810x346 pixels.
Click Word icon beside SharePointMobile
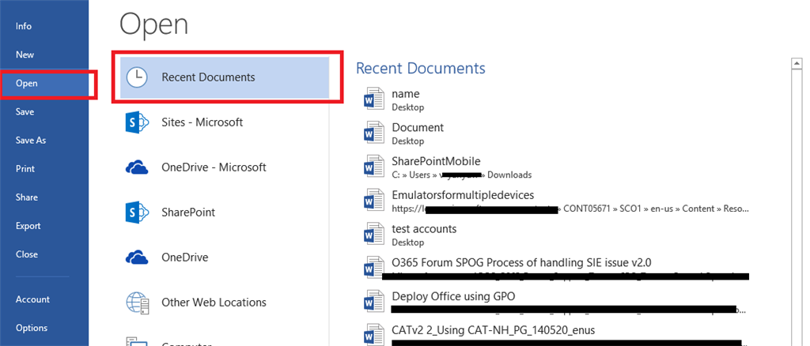pos(374,167)
